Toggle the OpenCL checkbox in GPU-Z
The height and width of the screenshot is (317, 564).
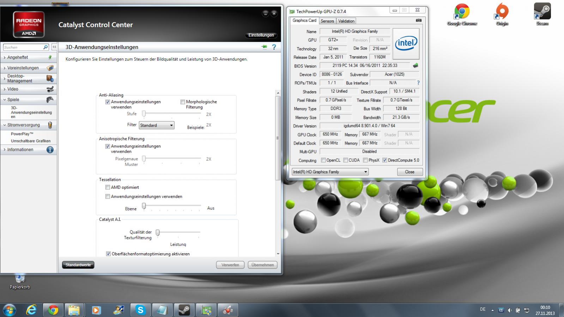323,160
